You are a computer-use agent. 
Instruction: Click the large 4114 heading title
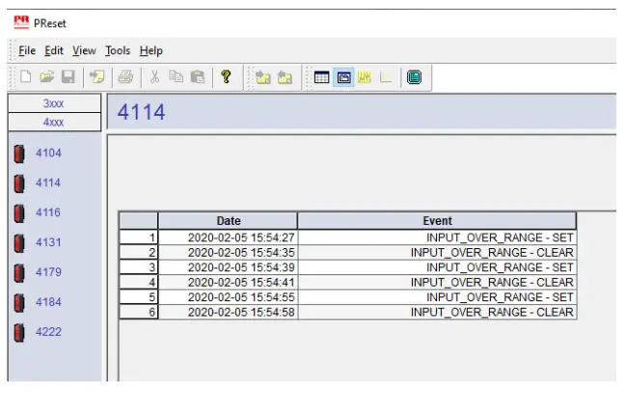(x=142, y=112)
